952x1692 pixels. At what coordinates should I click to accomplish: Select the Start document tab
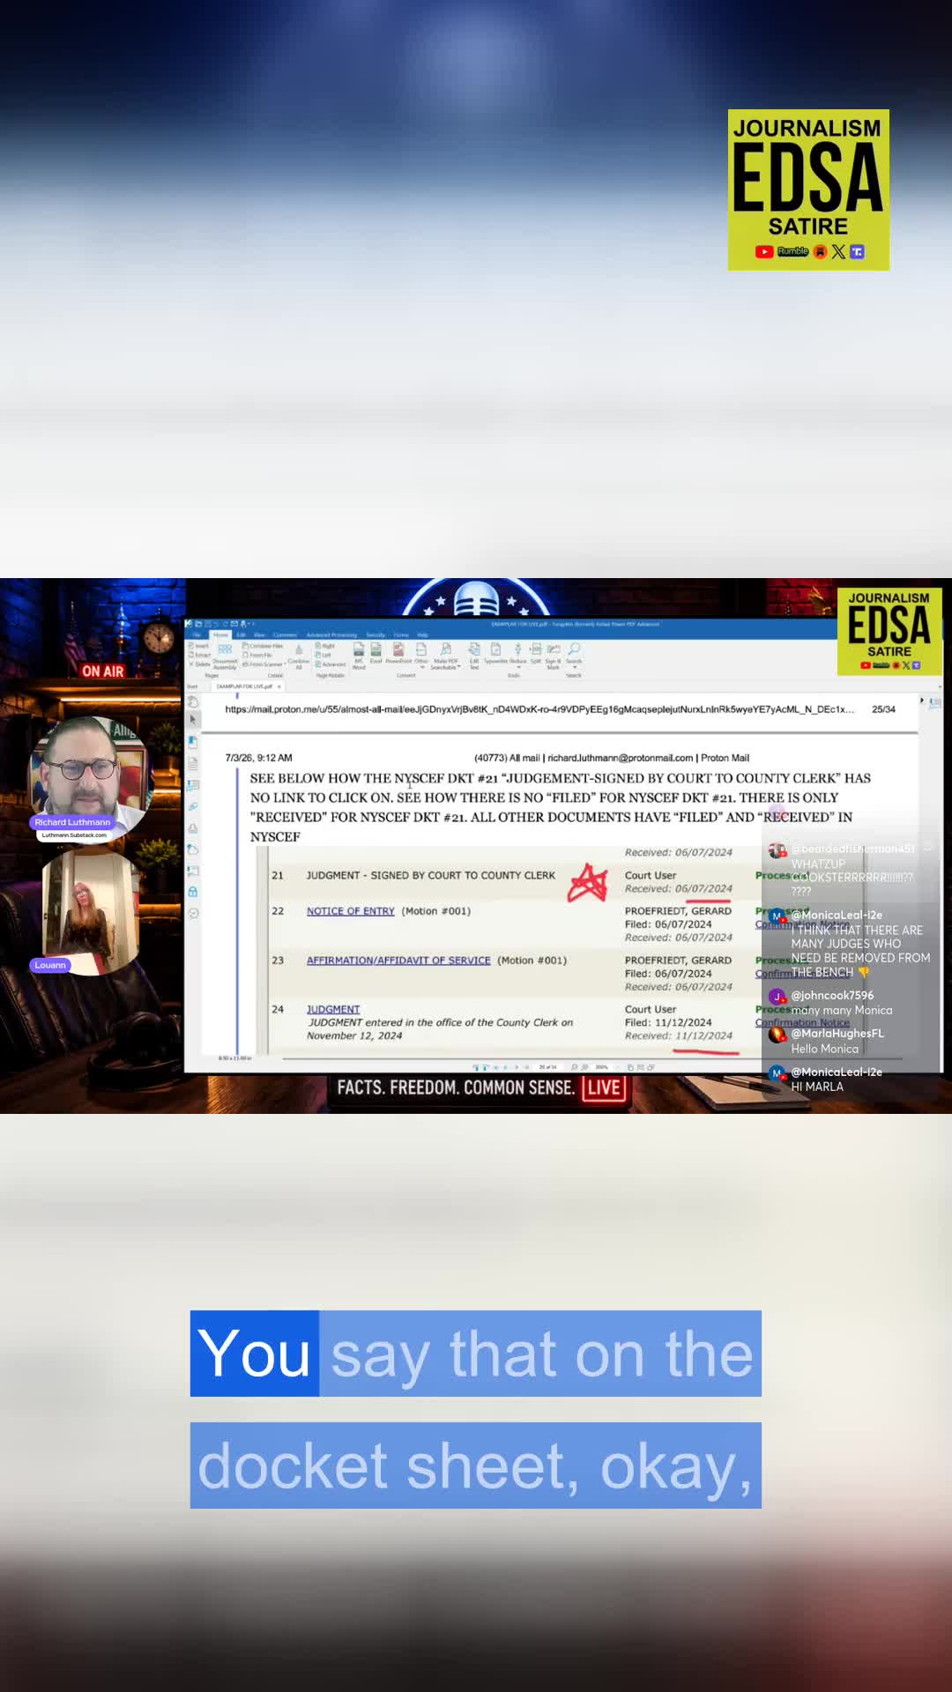point(191,686)
